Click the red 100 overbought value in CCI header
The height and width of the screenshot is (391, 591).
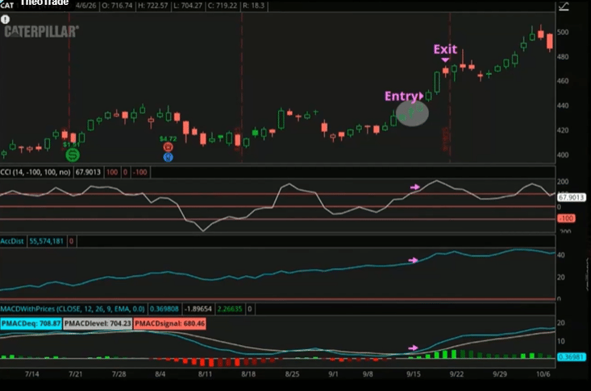112,172
